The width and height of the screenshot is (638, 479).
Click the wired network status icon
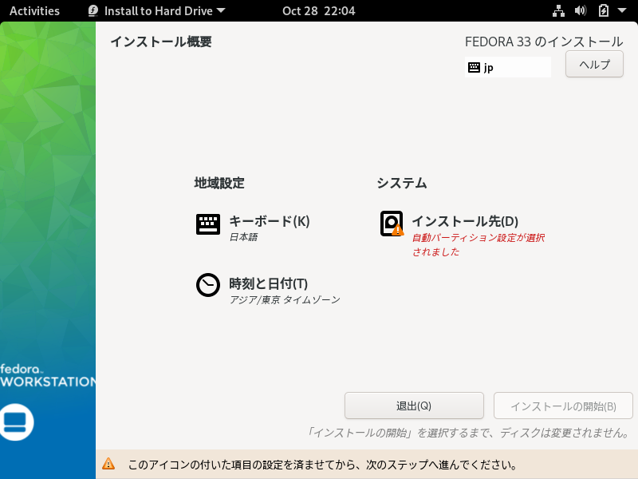558,11
